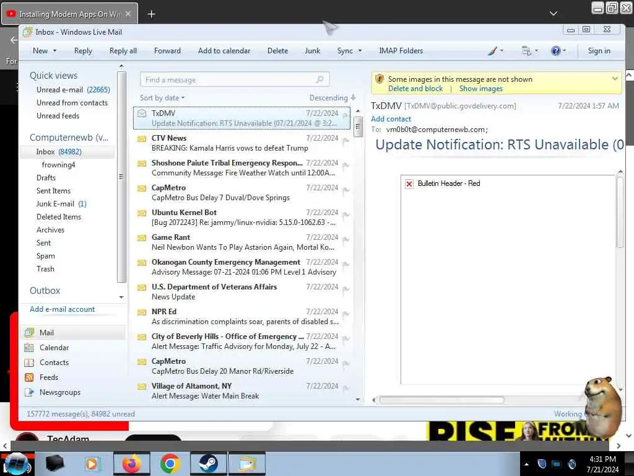The width and height of the screenshot is (634, 476).
Task: Toggle flag on the NPR Ed message
Action: [345, 315]
